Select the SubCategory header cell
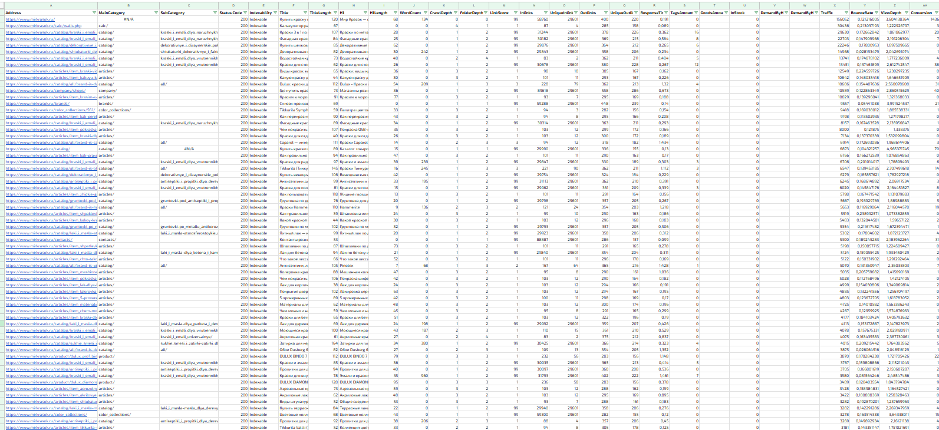 pos(189,12)
